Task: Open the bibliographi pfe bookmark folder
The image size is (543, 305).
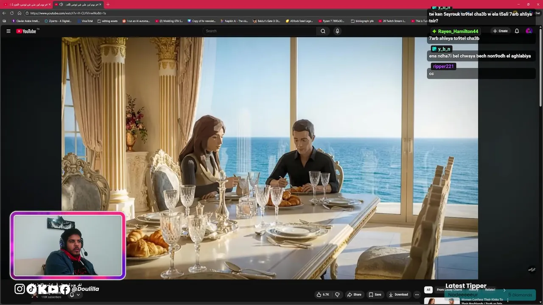Action: pyautogui.click(x=362, y=21)
